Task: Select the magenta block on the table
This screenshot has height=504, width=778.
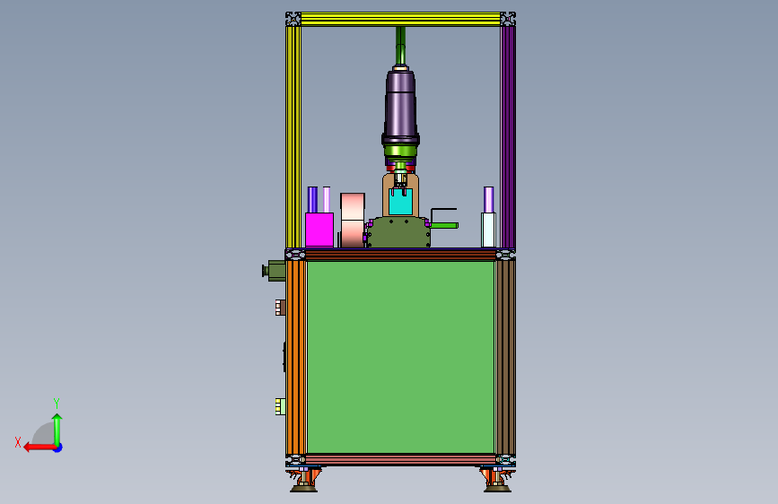Action: pyautogui.click(x=319, y=230)
